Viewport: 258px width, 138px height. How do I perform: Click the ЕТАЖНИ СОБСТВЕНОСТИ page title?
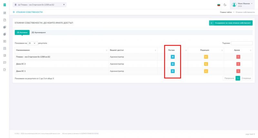pyautogui.click(x=29, y=12)
